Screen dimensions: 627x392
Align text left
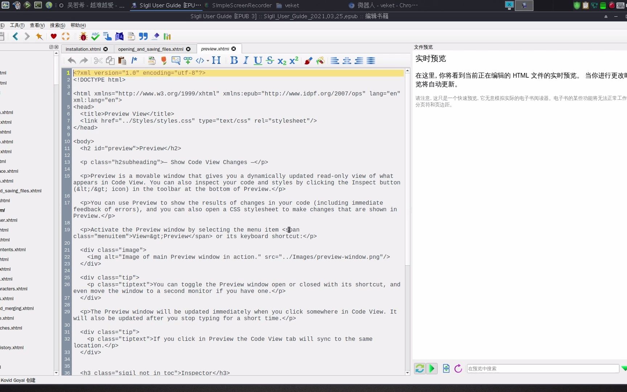pyautogui.click(x=335, y=61)
